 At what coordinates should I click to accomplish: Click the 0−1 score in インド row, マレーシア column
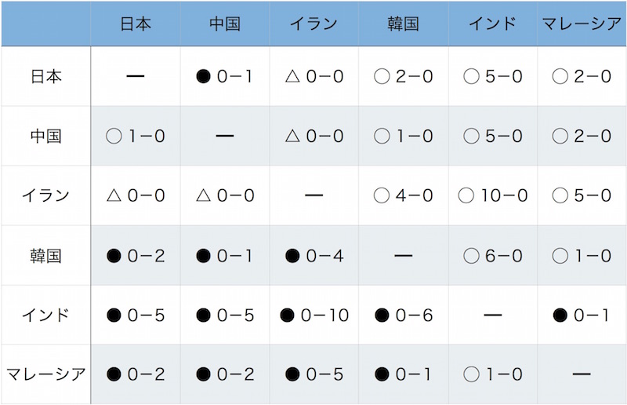[593, 316]
